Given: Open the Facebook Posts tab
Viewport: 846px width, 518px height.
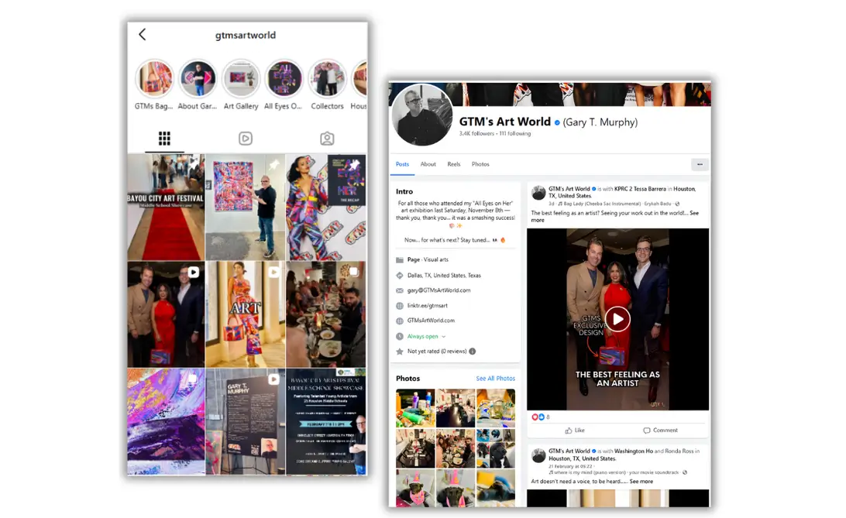Looking at the screenshot, I should point(403,164).
